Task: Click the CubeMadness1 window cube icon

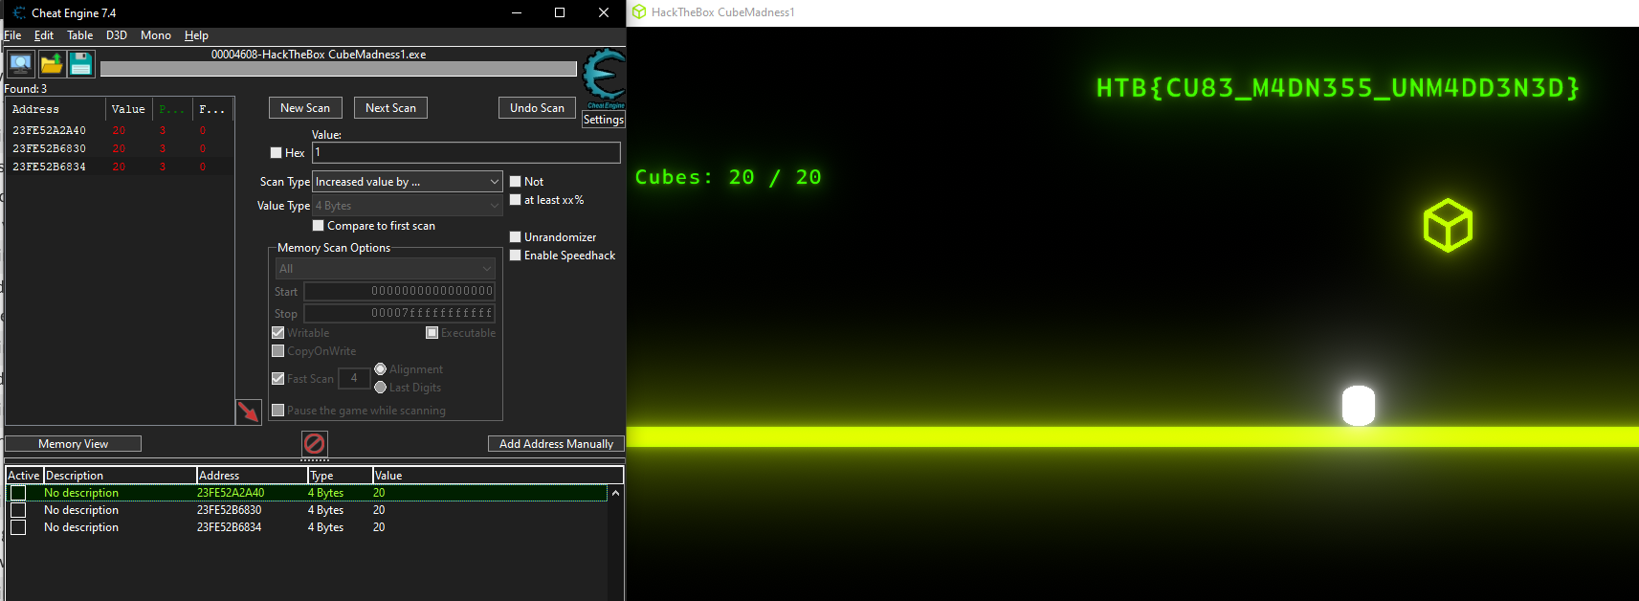Action: (x=639, y=12)
